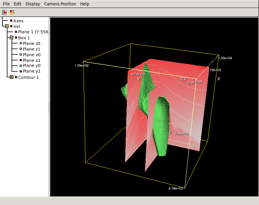
Task: Collapse the Vel tree node
Action: 7,26
